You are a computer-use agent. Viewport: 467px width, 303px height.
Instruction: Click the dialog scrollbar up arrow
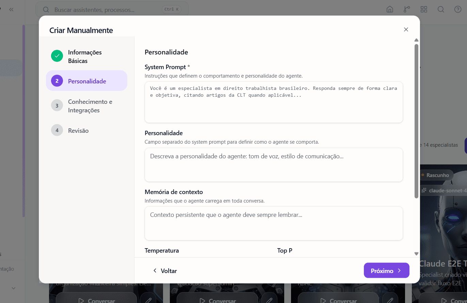point(416,40)
